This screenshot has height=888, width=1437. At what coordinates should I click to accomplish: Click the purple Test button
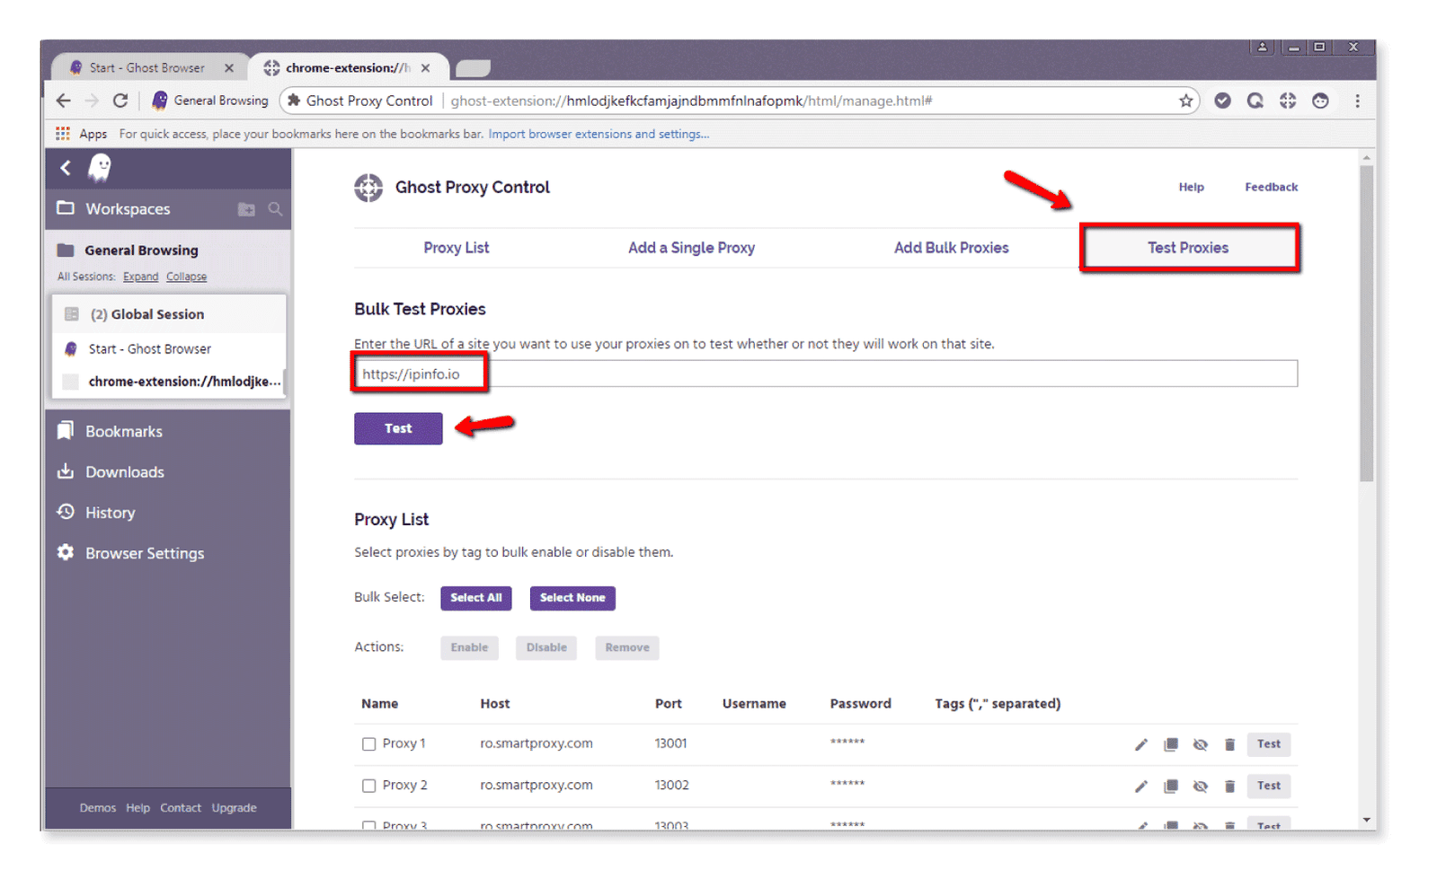[398, 428]
